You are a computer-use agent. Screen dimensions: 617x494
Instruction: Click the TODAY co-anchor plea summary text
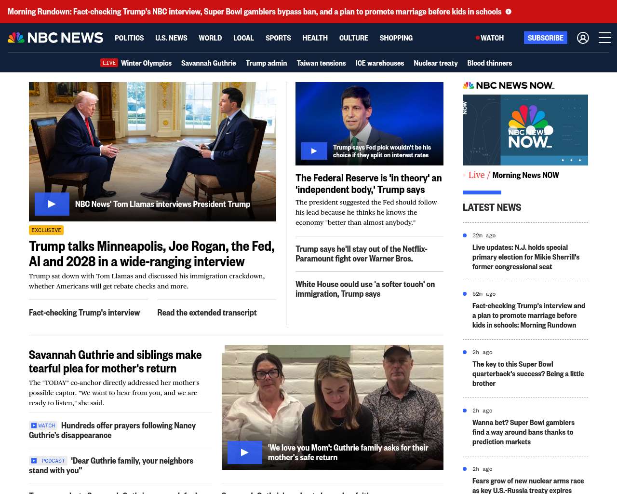tap(114, 393)
